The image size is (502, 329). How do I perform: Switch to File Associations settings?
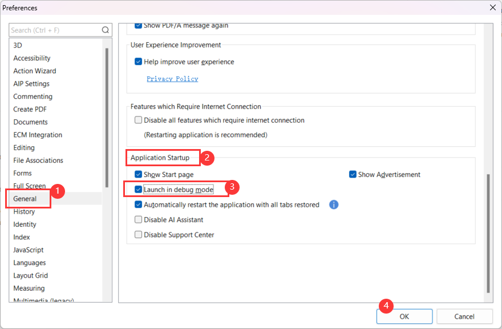point(38,160)
